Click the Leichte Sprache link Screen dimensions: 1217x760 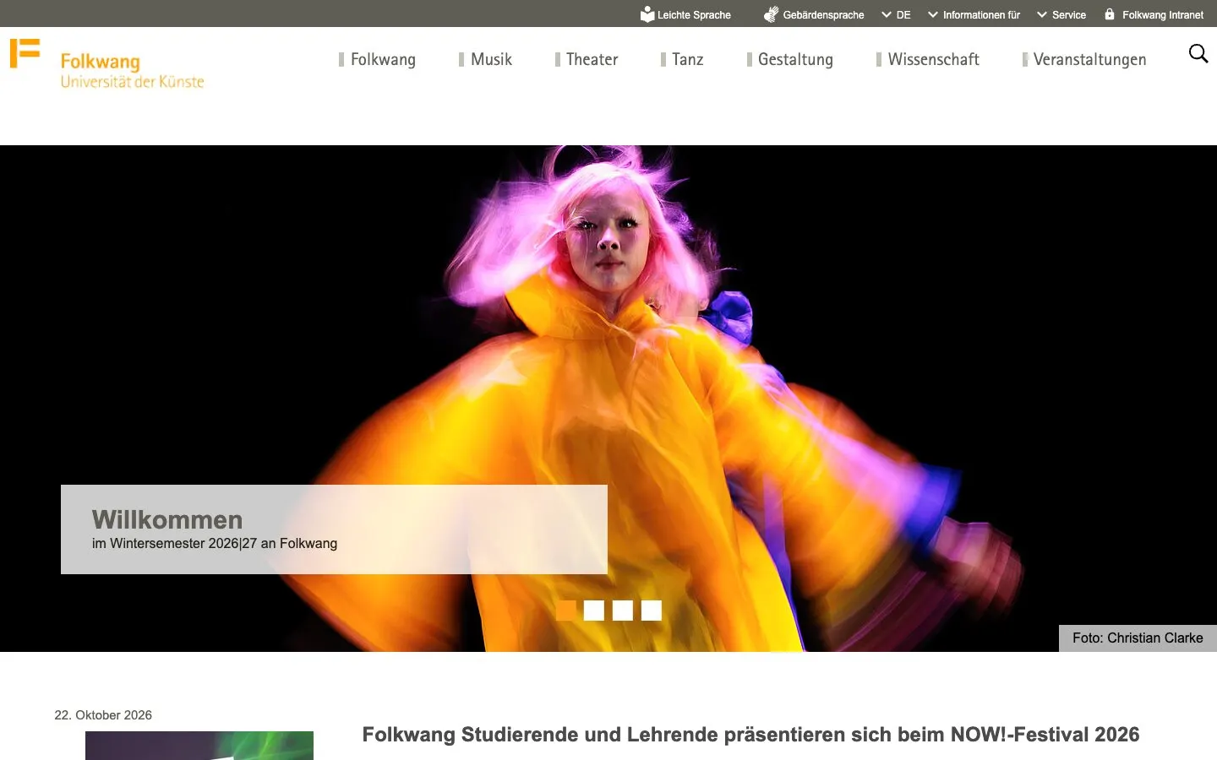[694, 15]
